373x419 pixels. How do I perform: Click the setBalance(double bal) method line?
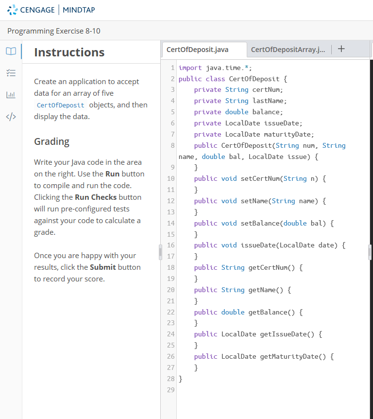[x=264, y=224]
